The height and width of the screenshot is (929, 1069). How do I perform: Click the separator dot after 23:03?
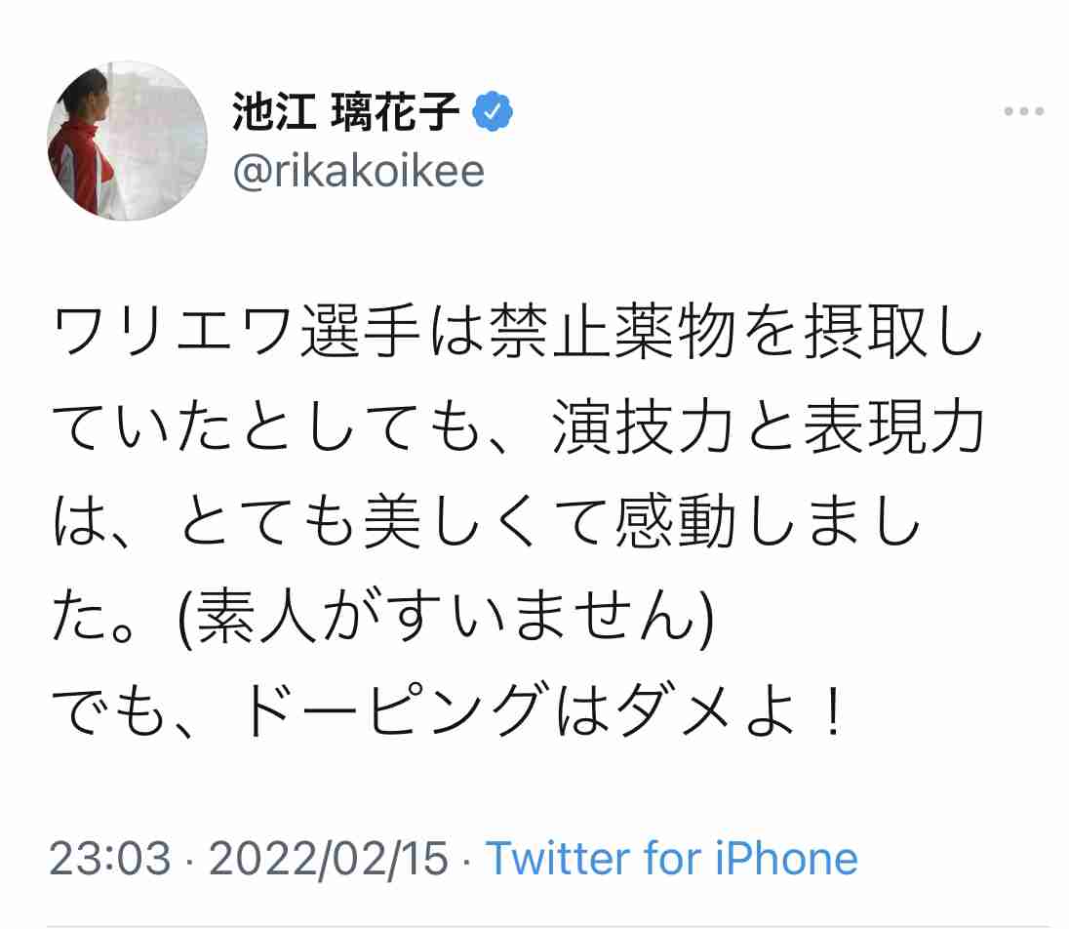coord(190,861)
